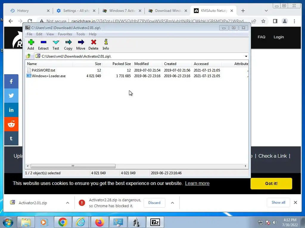Click the volume icon in system tray

(x=275, y=222)
